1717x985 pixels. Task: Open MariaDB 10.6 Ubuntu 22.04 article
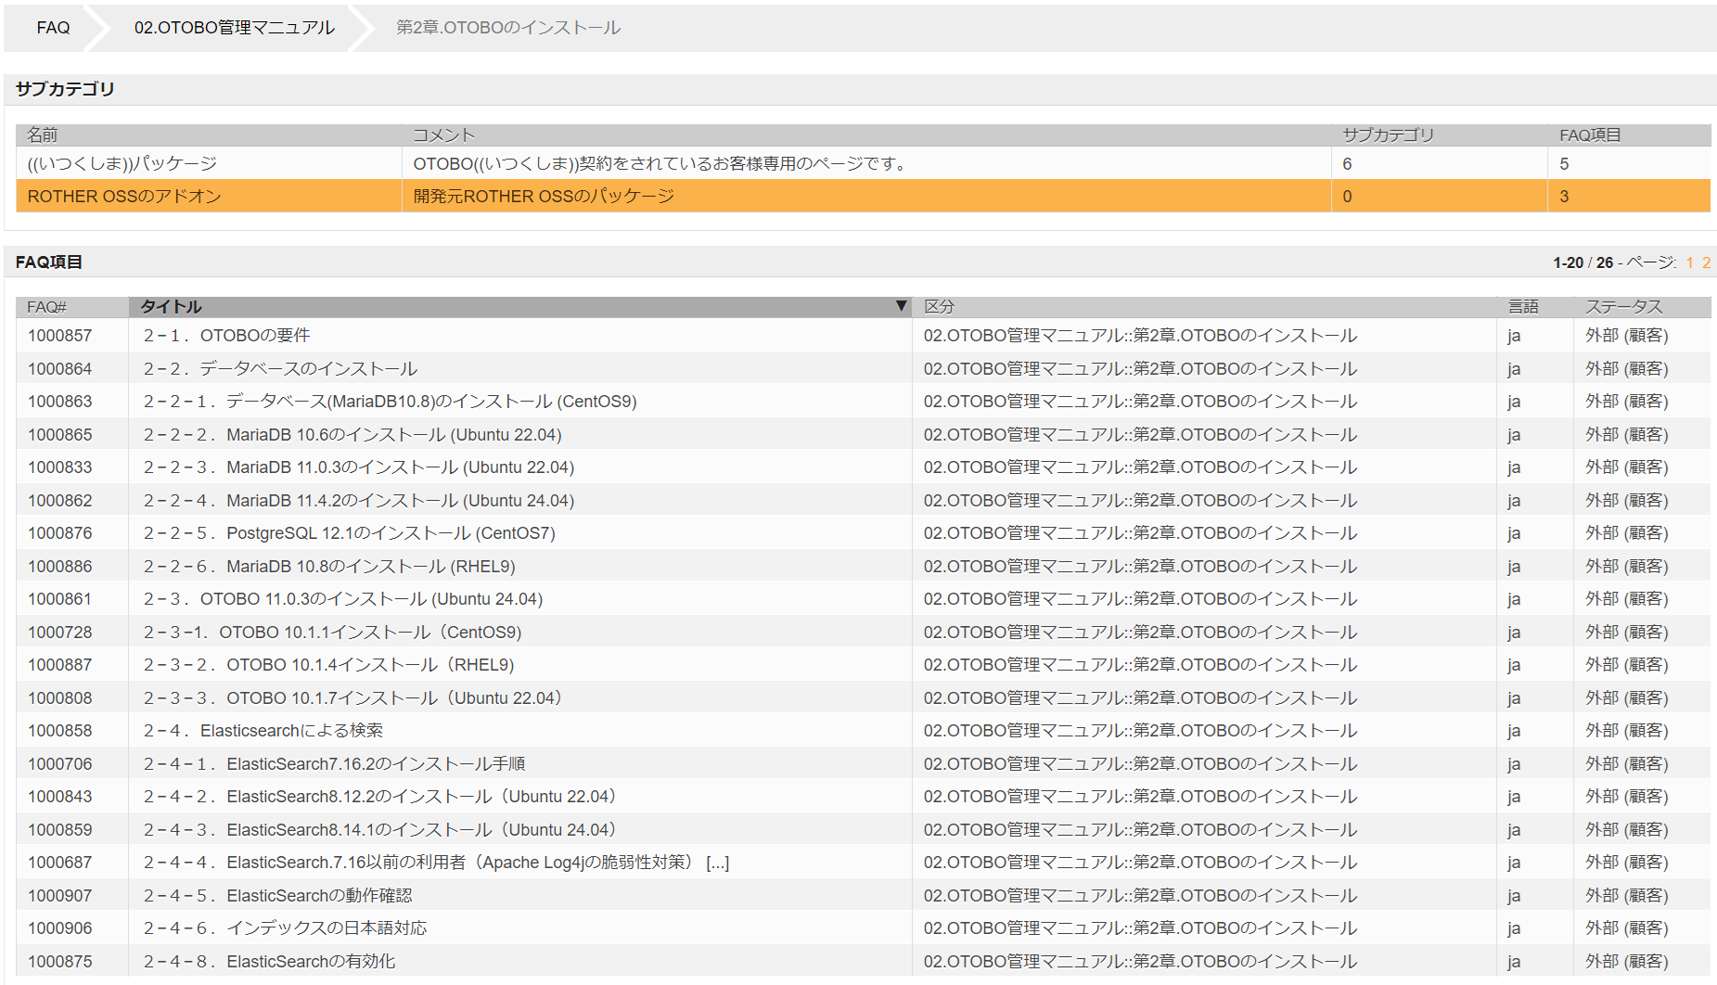352,435
